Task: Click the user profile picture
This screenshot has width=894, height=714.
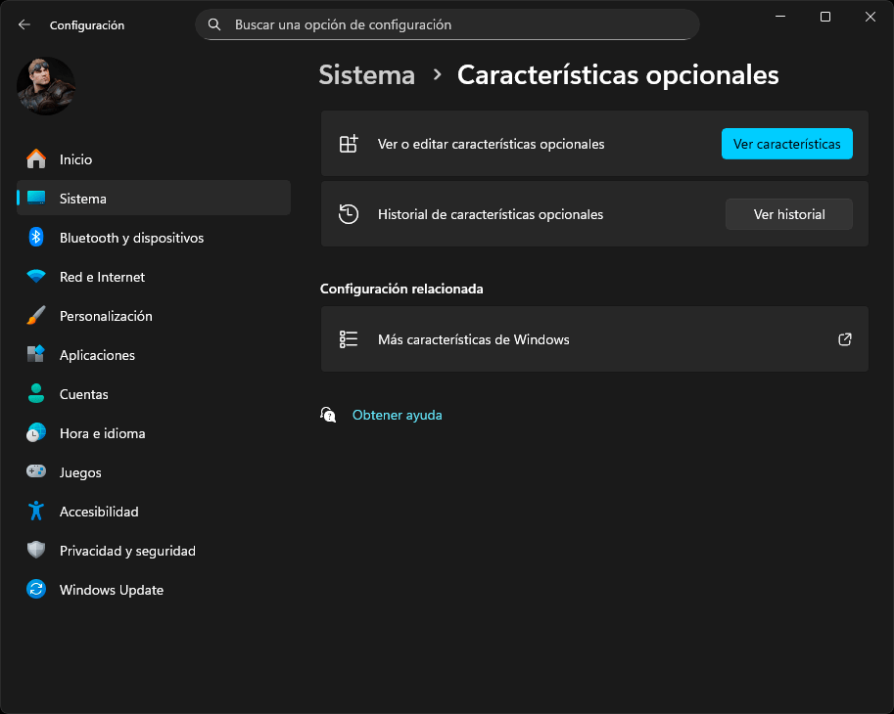Action: (x=46, y=86)
